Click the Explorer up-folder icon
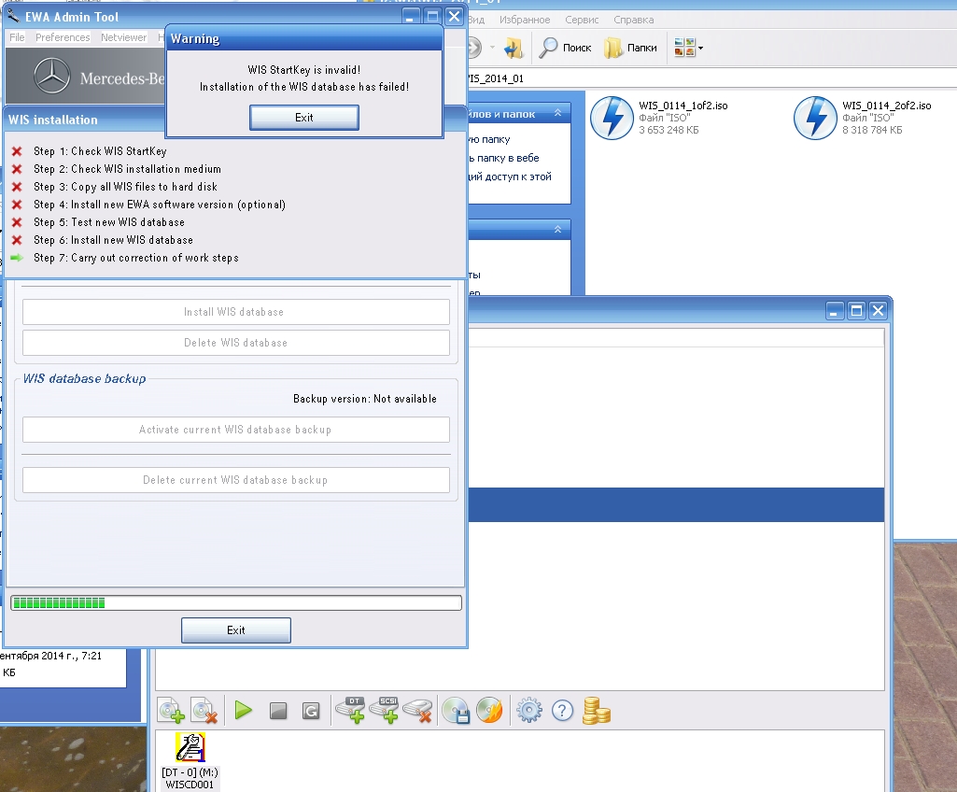Screen dimensions: 957x792 [514, 48]
